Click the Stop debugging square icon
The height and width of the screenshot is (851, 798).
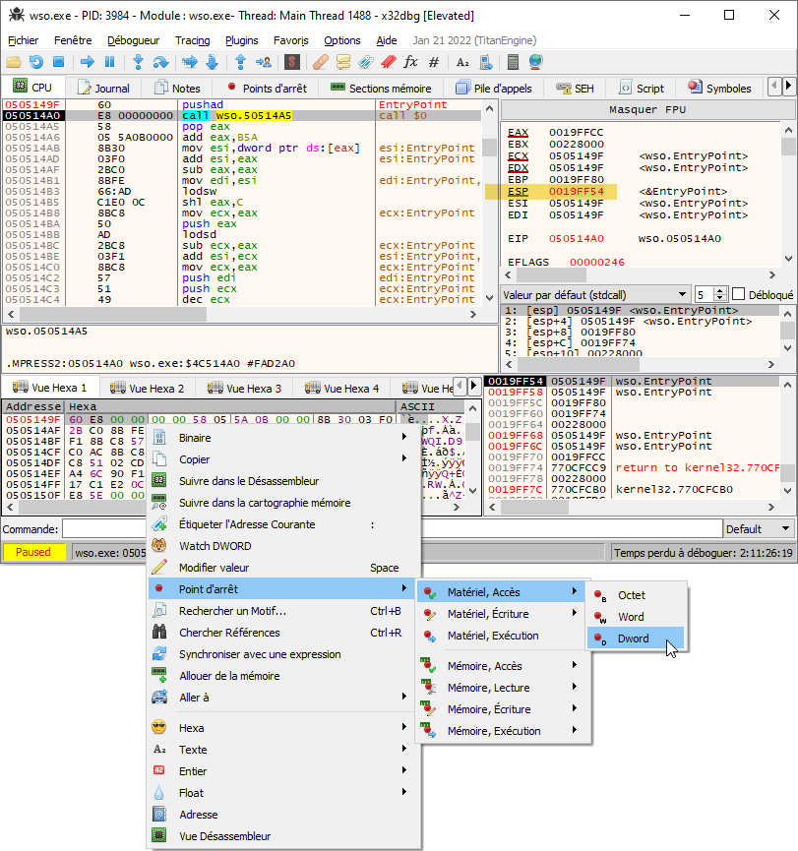tap(58, 62)
